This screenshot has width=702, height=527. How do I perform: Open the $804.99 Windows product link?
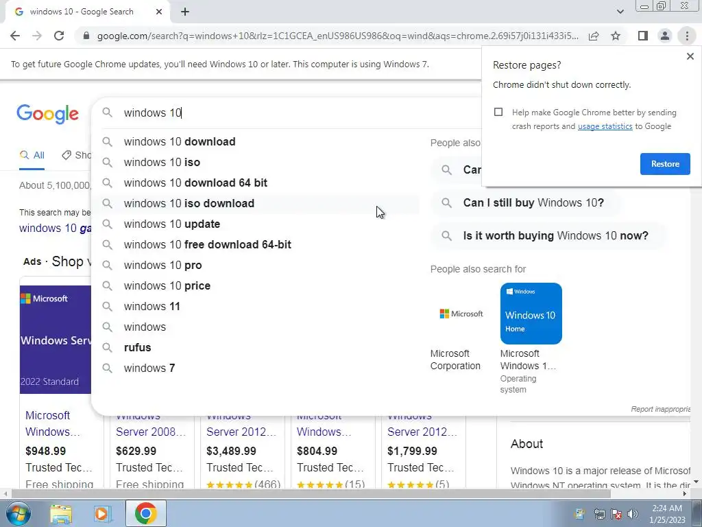point(324,432)
